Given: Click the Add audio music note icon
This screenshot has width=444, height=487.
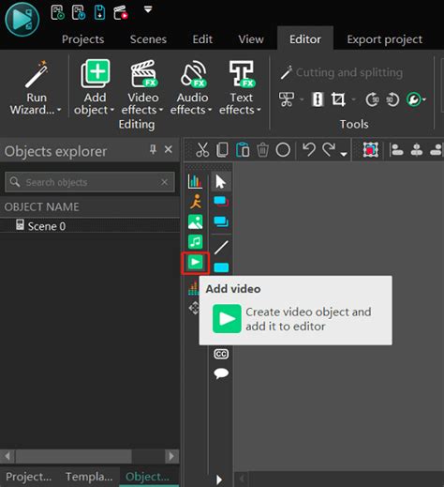Looking at the screenshot, I should tap(196, 242).
